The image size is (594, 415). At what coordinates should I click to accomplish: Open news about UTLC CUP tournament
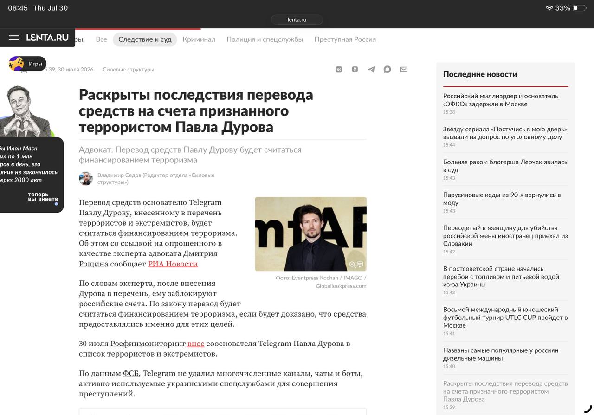tap(505, 318)
